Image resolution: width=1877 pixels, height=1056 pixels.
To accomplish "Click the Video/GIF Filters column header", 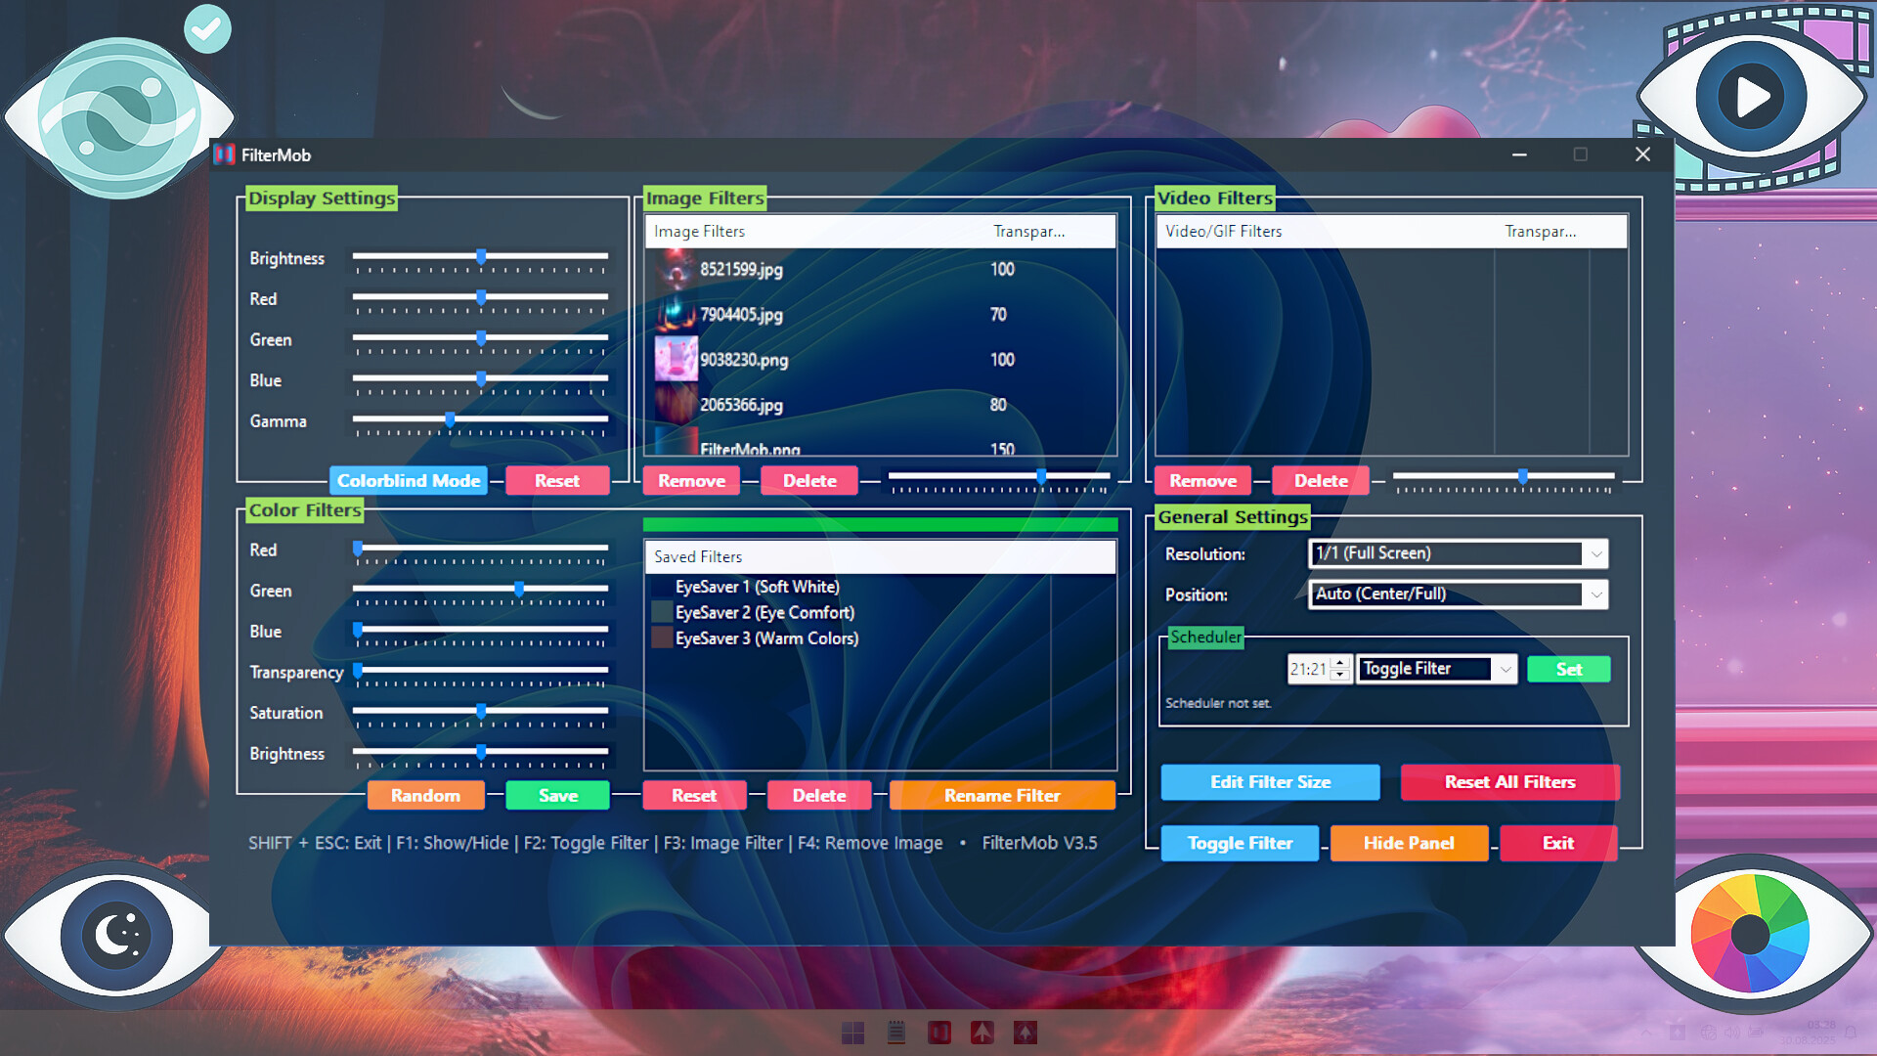I will click(x=1223, y=231).
